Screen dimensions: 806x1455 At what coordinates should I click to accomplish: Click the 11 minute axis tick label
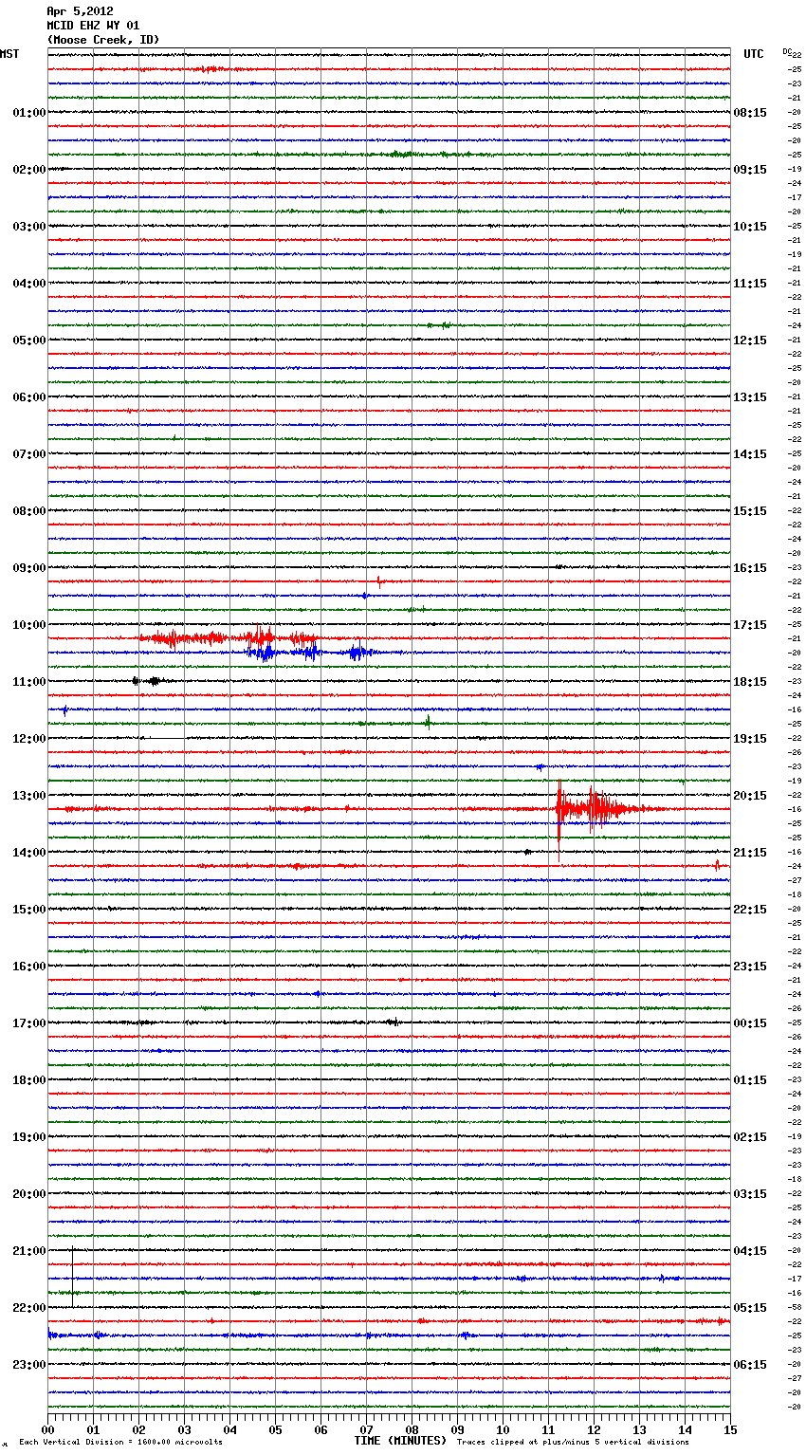(x=548, y=1429)
